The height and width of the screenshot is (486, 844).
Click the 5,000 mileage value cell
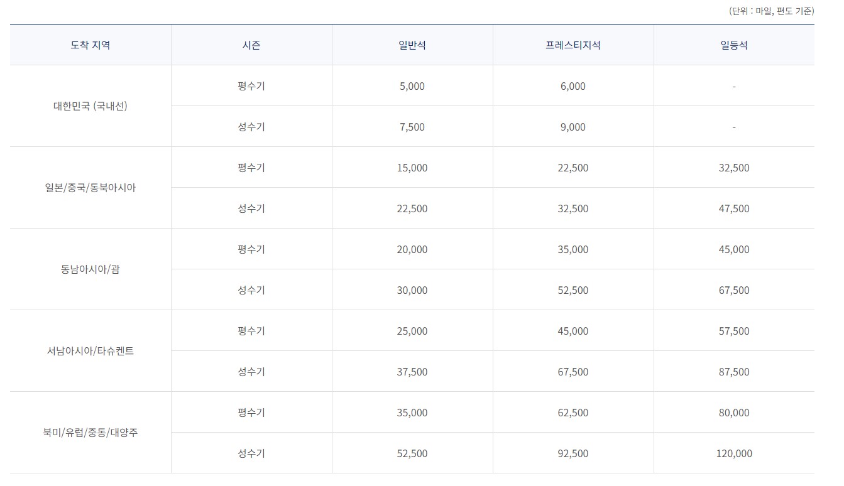(412, 86)
